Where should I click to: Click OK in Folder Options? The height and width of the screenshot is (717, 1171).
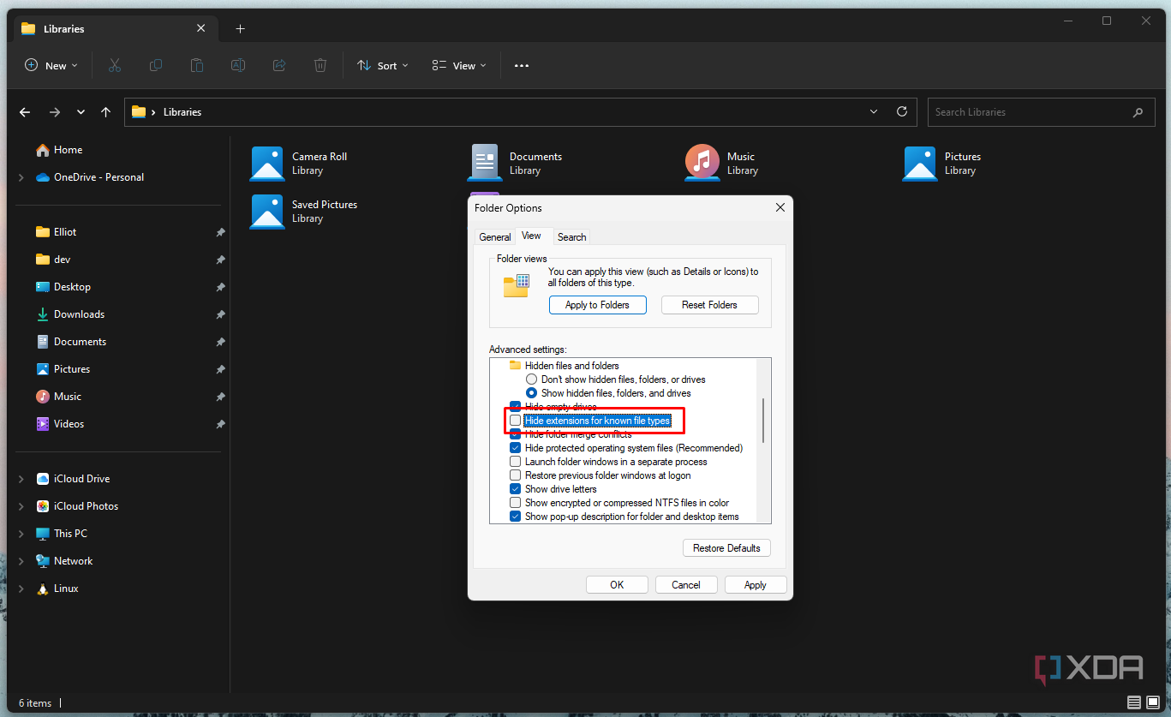(617, 585)
